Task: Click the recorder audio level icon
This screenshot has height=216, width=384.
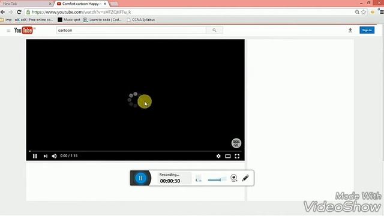Action: [x=199, y=178]
